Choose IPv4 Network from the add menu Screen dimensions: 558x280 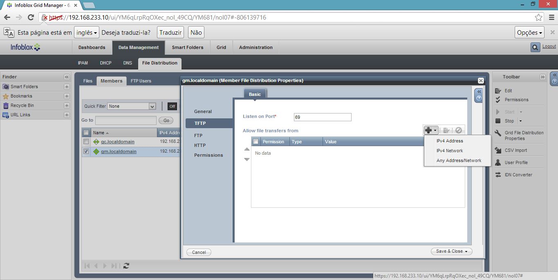pos(450,151)
